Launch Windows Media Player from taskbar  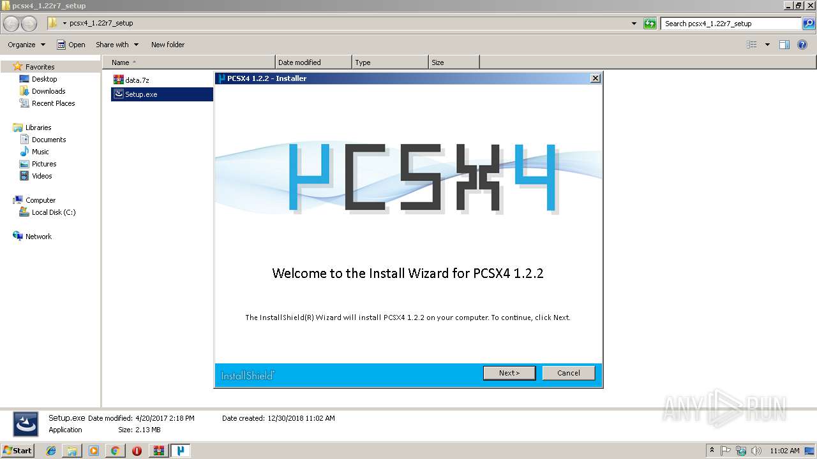(x=94, y=451)
